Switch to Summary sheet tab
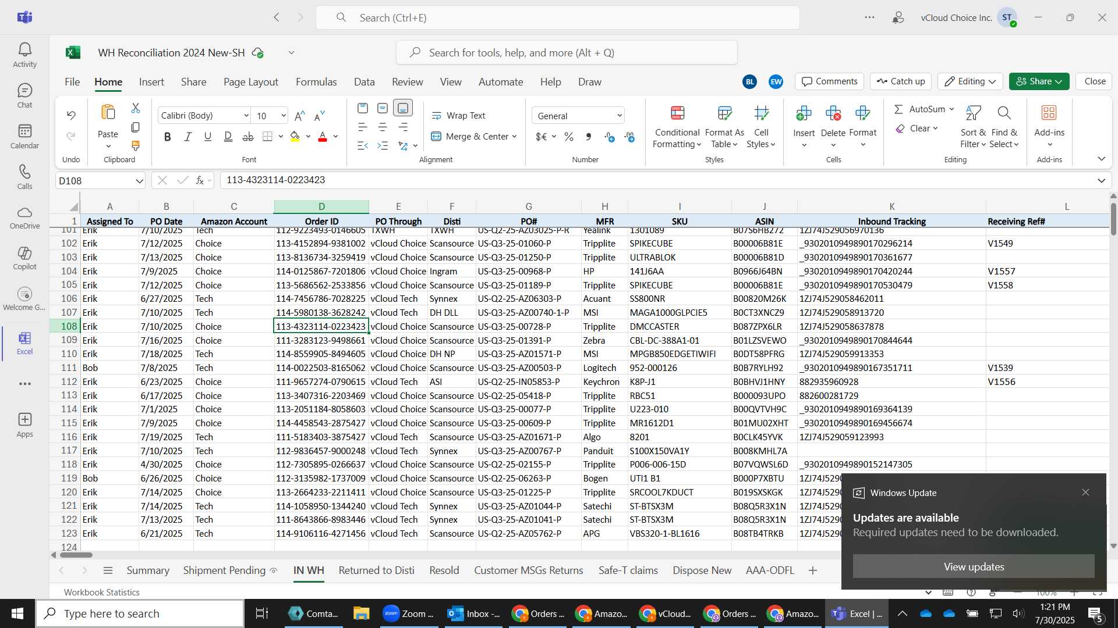Screen dimensions: 1118x628 148,570
